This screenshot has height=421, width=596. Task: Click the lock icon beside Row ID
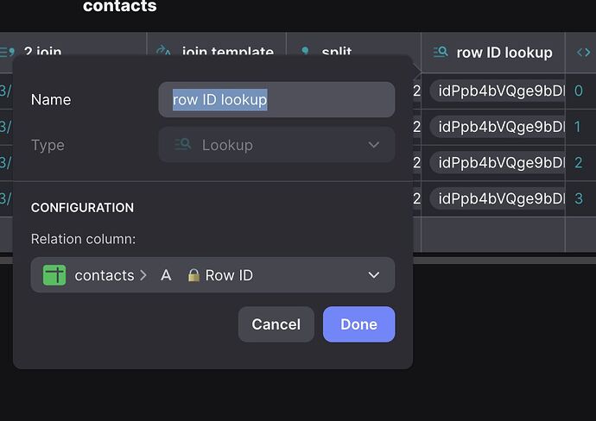coord(193,275)
